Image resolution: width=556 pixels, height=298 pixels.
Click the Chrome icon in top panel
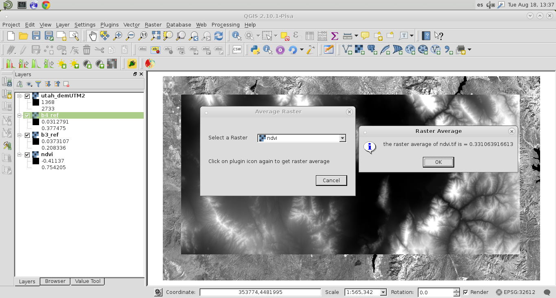pos(46,5)
